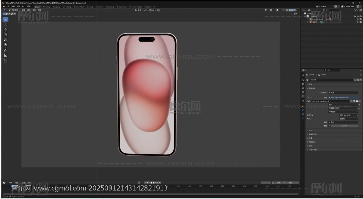Click the current frame number field

(x=266, y=183)
